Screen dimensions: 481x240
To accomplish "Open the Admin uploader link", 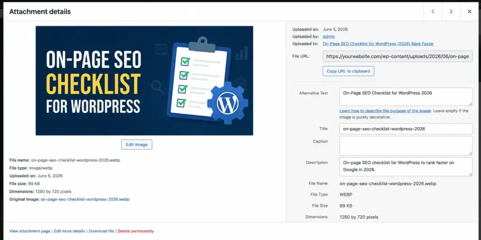I will coord(328,37).
